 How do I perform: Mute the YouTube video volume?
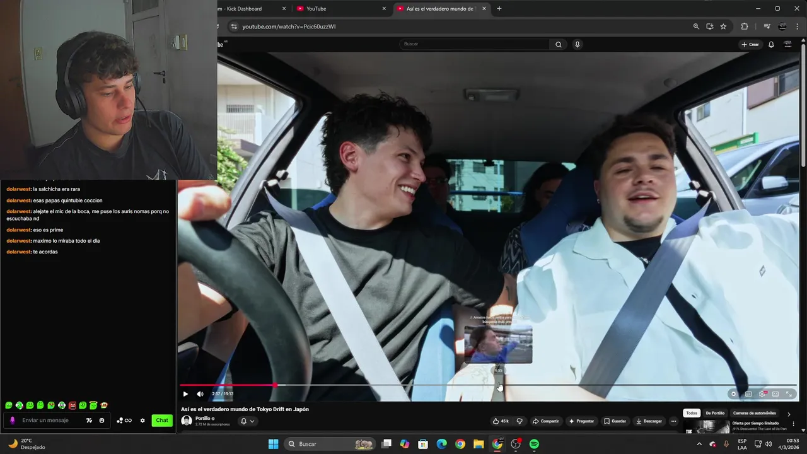tap(200, 394)
